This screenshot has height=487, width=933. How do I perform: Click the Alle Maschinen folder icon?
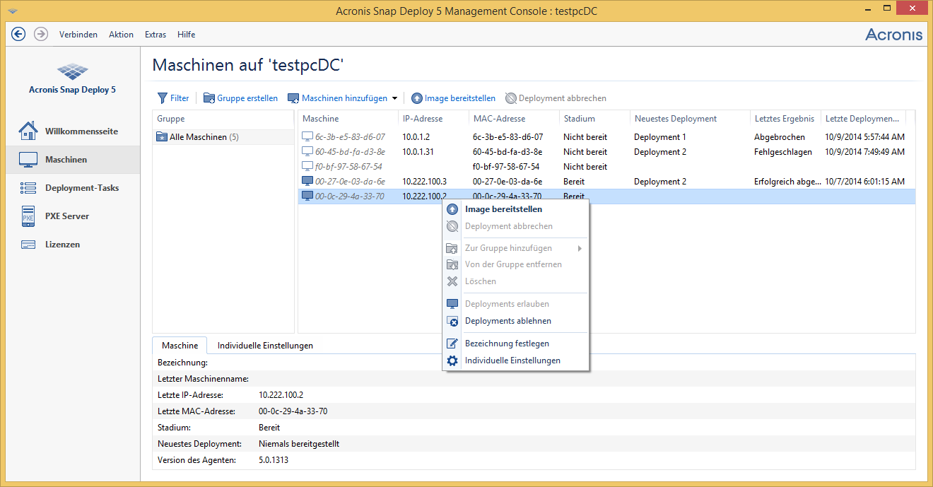162,137
